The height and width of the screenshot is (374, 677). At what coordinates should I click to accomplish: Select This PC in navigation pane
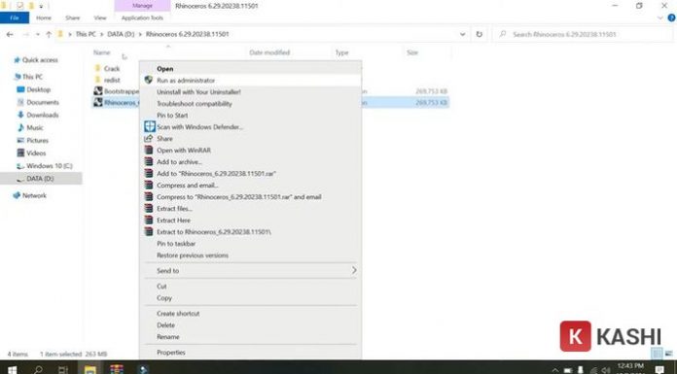[32, 77]
